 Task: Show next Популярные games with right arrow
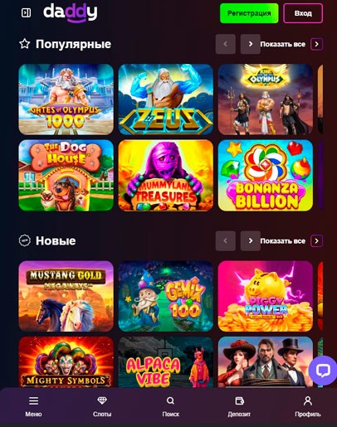(x=251, y=44)
